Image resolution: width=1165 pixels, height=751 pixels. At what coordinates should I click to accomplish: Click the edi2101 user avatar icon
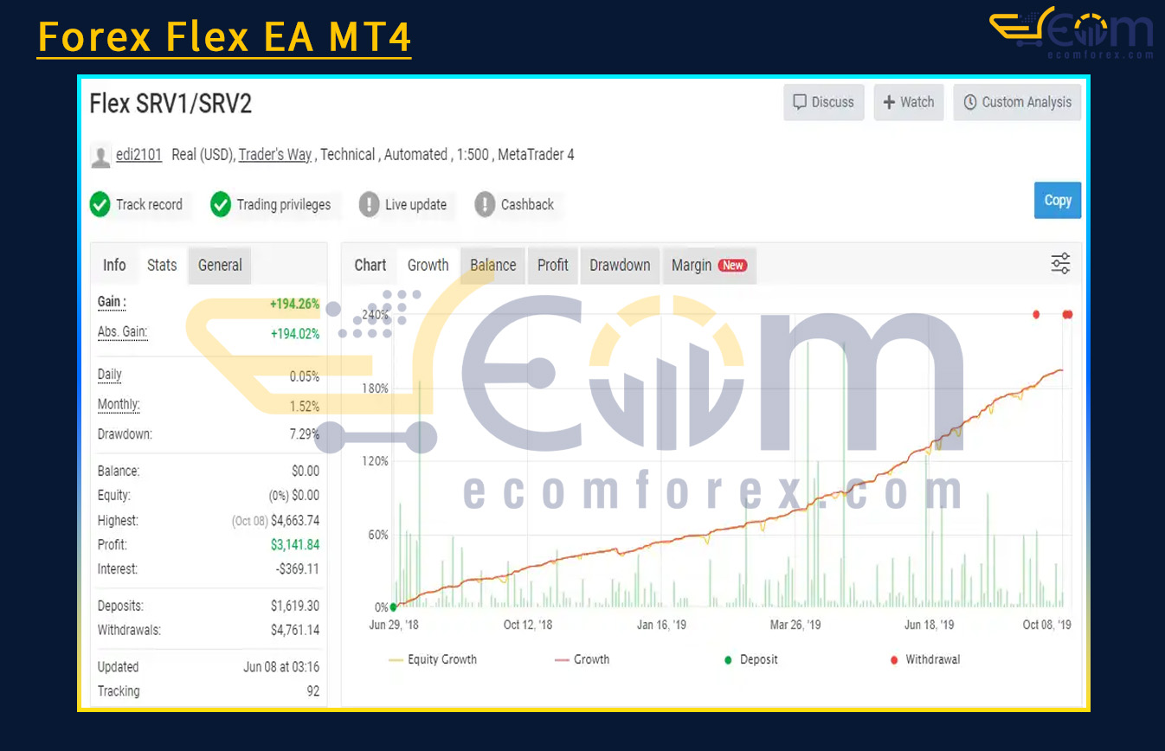[x=101, y=157]
